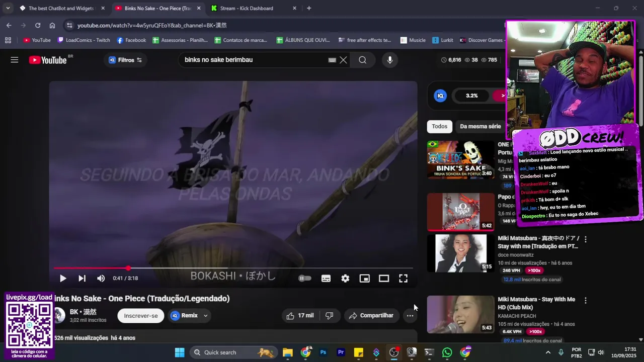Viewport: 644px width, 362px height.
Task: Switch to theater mode
Action: pyautogui.click(x=384, y=278)
